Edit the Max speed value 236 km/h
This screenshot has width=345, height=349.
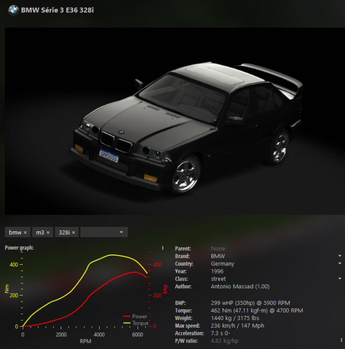pos(238,326)
